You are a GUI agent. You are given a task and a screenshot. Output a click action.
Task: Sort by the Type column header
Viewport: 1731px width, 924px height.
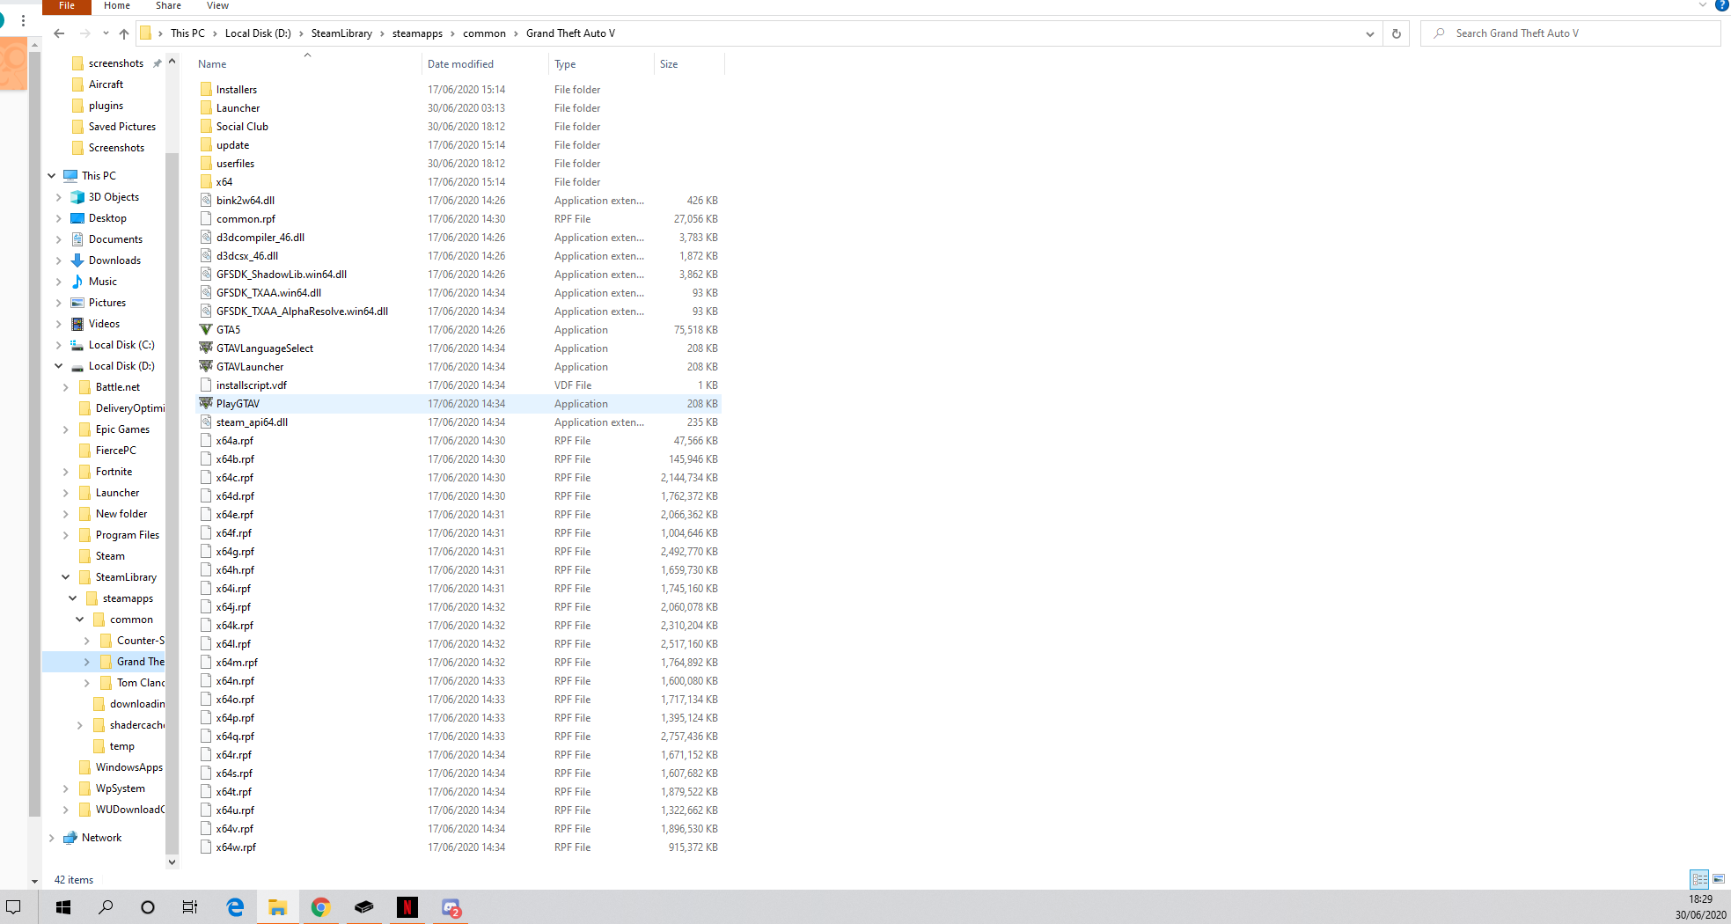coord(601,64)
